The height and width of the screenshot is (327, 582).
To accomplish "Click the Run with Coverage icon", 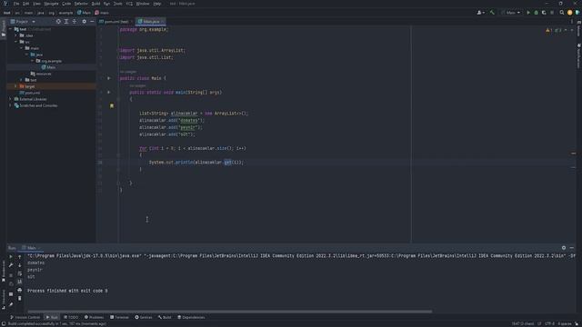I will [x=544, y=13].
